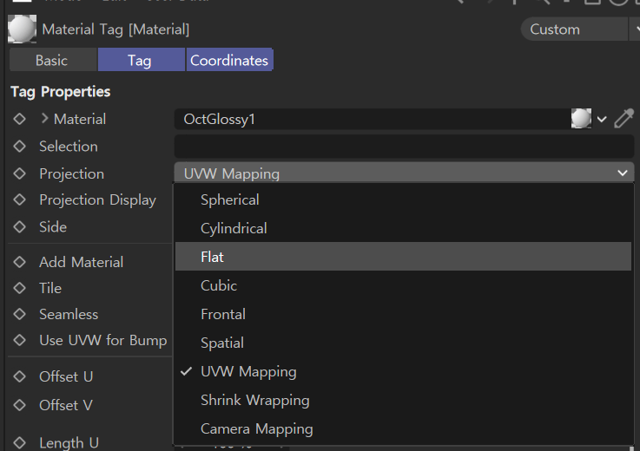Click the Selection input field

pos(404,147)
